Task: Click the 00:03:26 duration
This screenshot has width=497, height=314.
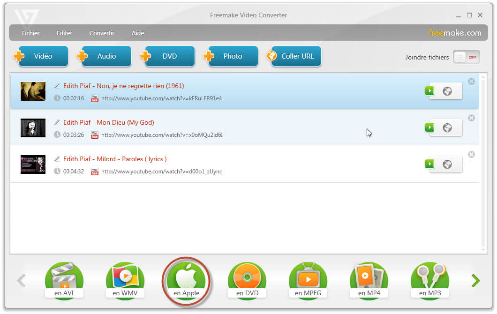Action: pos(74,135)
